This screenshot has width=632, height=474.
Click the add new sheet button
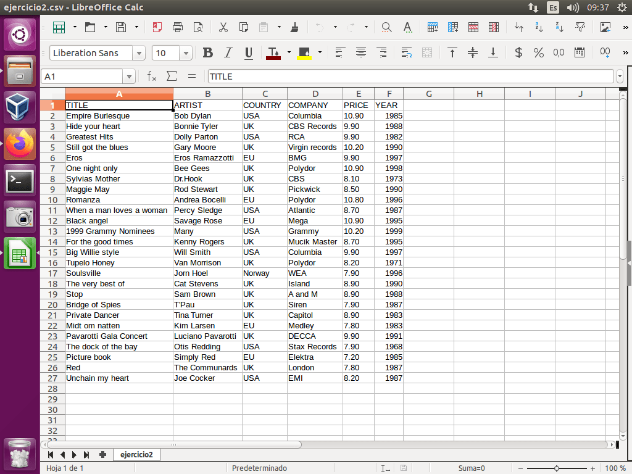pyautogui.click(x=102, y=455)
